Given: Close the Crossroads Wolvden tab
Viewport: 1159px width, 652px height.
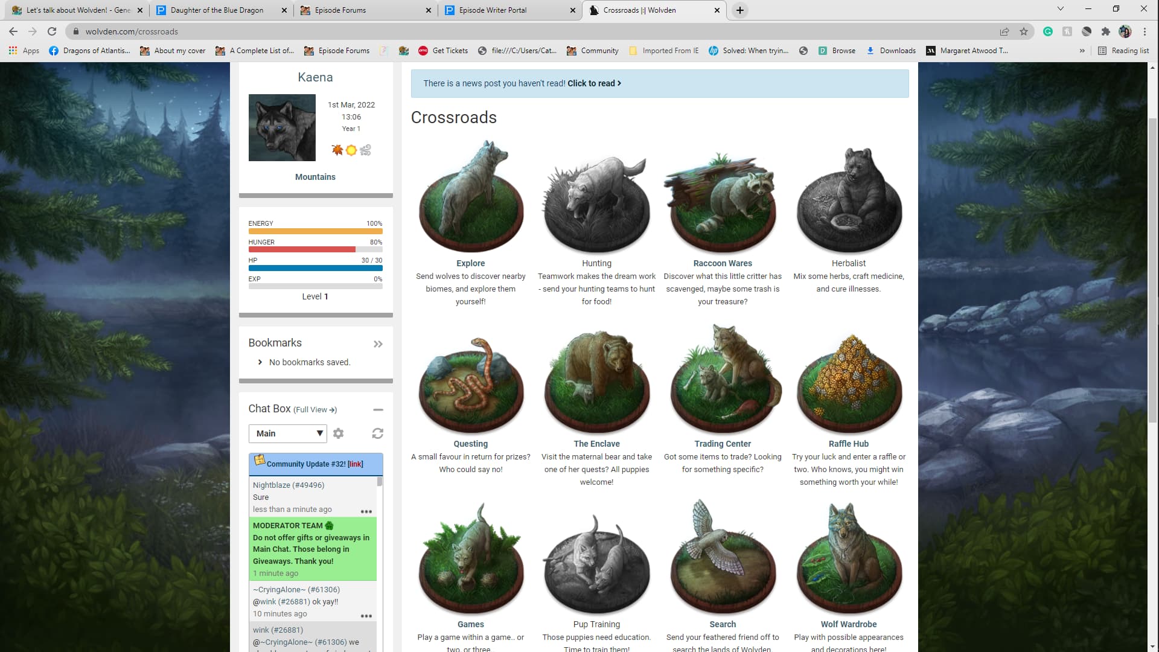Looking at the screenshot, I should pos(717,10).
